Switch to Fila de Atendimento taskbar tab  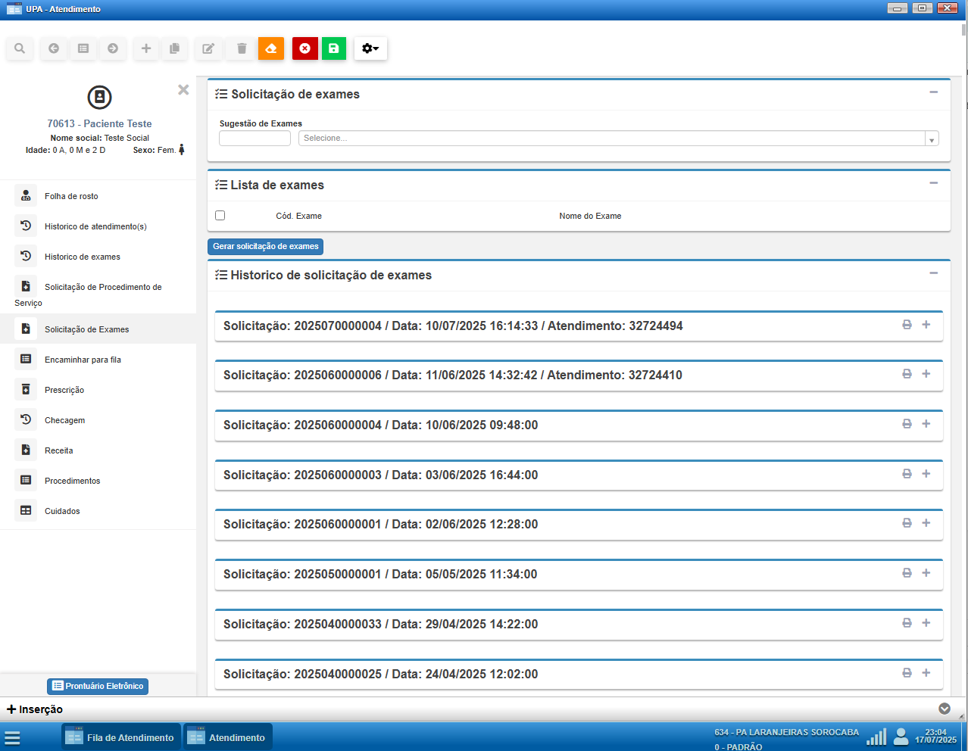[x=121, y=737]
